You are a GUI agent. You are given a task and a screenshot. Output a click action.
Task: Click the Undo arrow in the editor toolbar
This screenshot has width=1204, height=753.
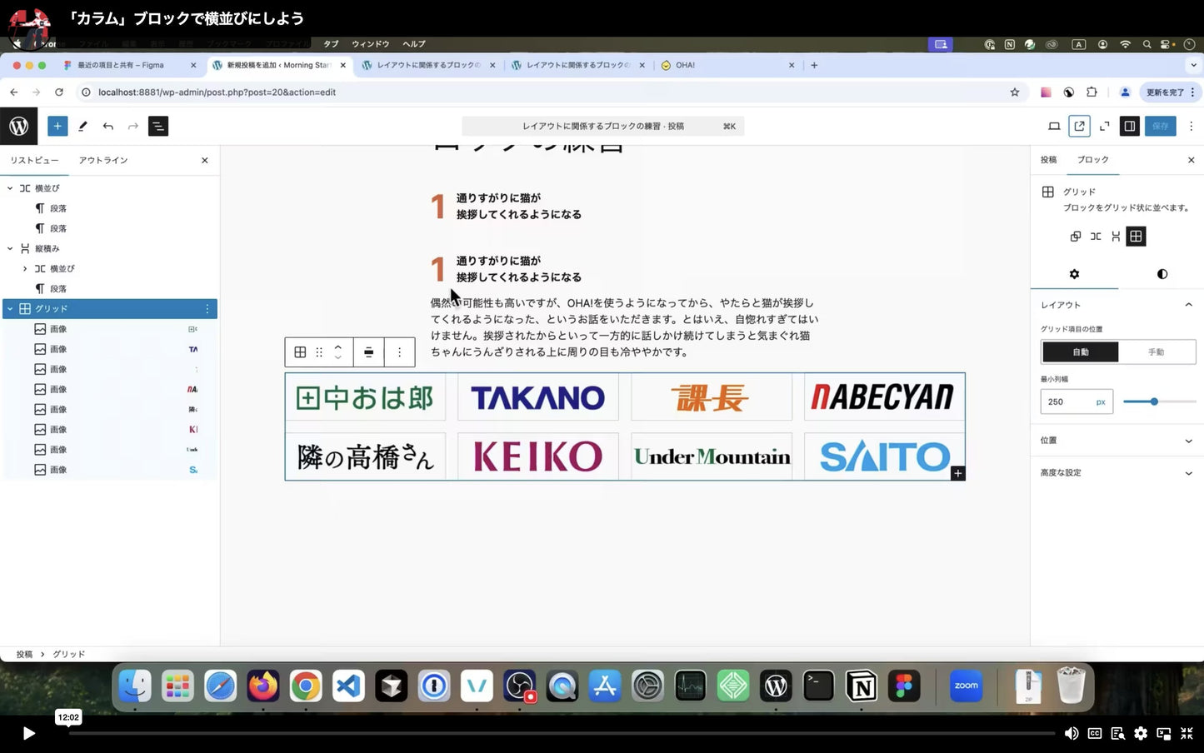(107, 126)
